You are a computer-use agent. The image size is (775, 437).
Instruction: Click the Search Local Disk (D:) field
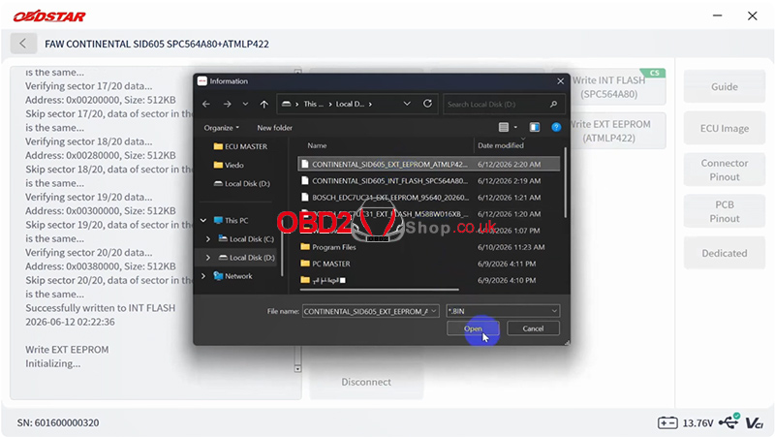tap(502, 104)
